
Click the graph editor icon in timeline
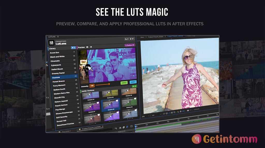pyautogui.click(x=131, y=126)
